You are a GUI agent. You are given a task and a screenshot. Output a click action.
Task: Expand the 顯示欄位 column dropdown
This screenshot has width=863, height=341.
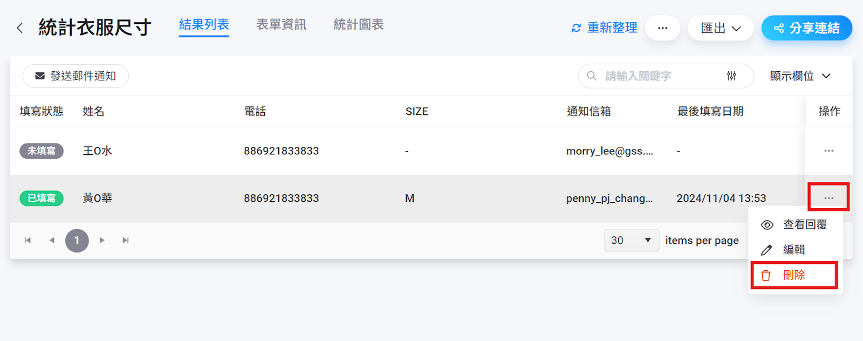800,76
